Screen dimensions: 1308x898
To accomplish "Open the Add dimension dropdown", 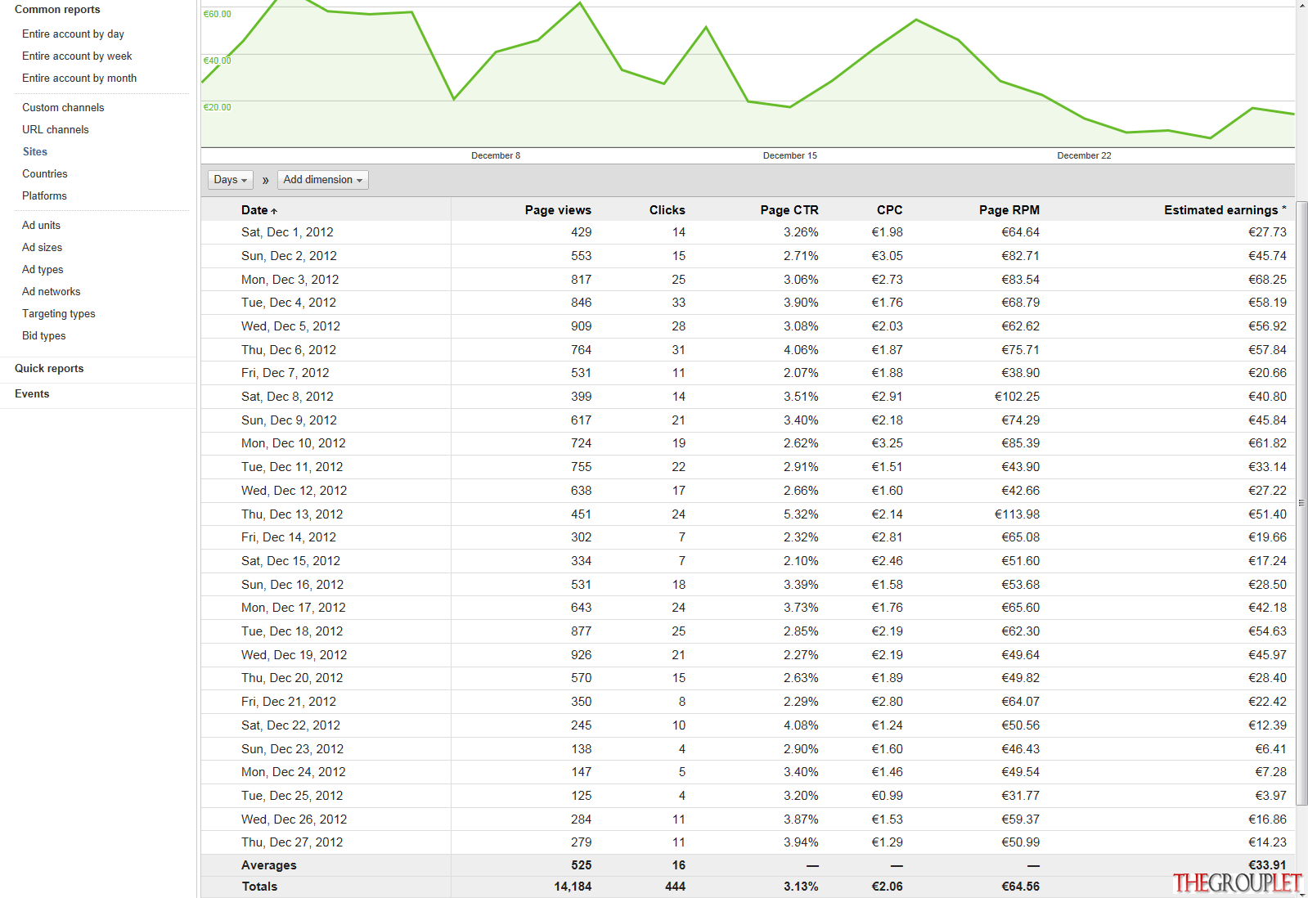I will click(323, 180).
